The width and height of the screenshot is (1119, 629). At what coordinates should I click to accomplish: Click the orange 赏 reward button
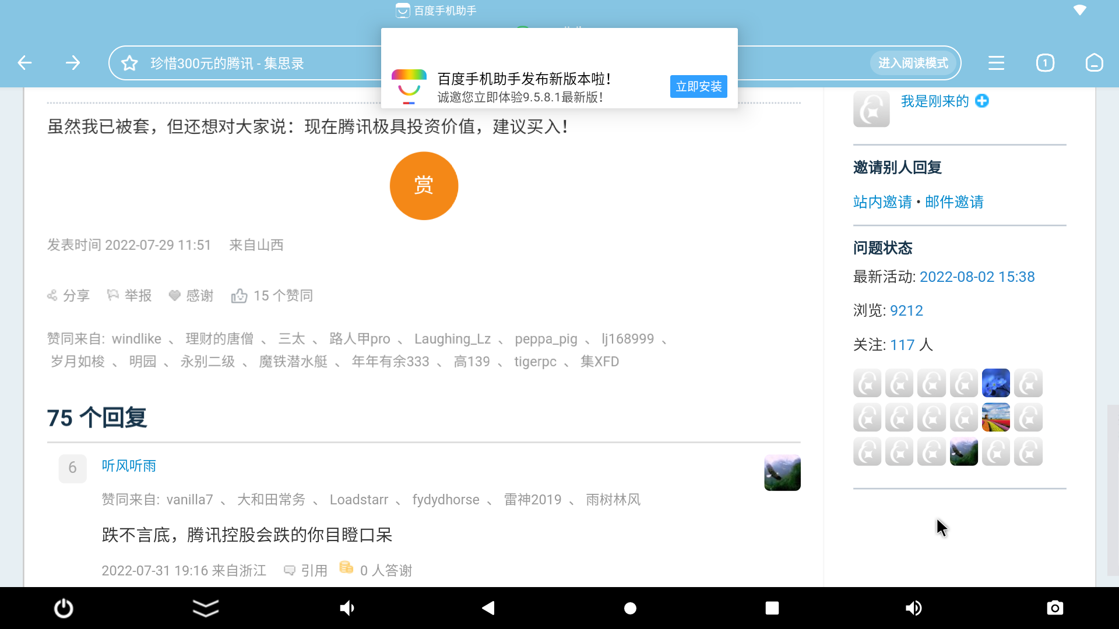pos(424,186)
